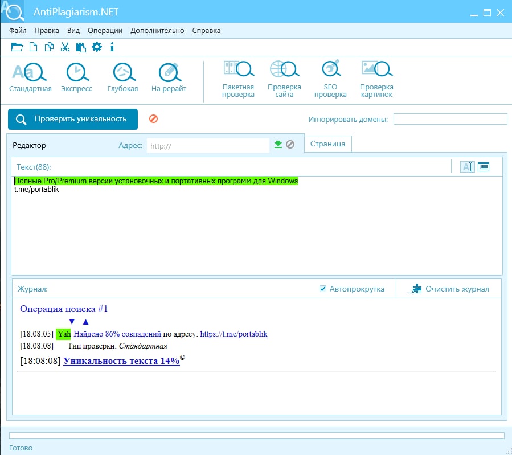Viewport: 512px width, 455px height.
Task: Click highlighted text line in editor
Action: tap(156, 181)
